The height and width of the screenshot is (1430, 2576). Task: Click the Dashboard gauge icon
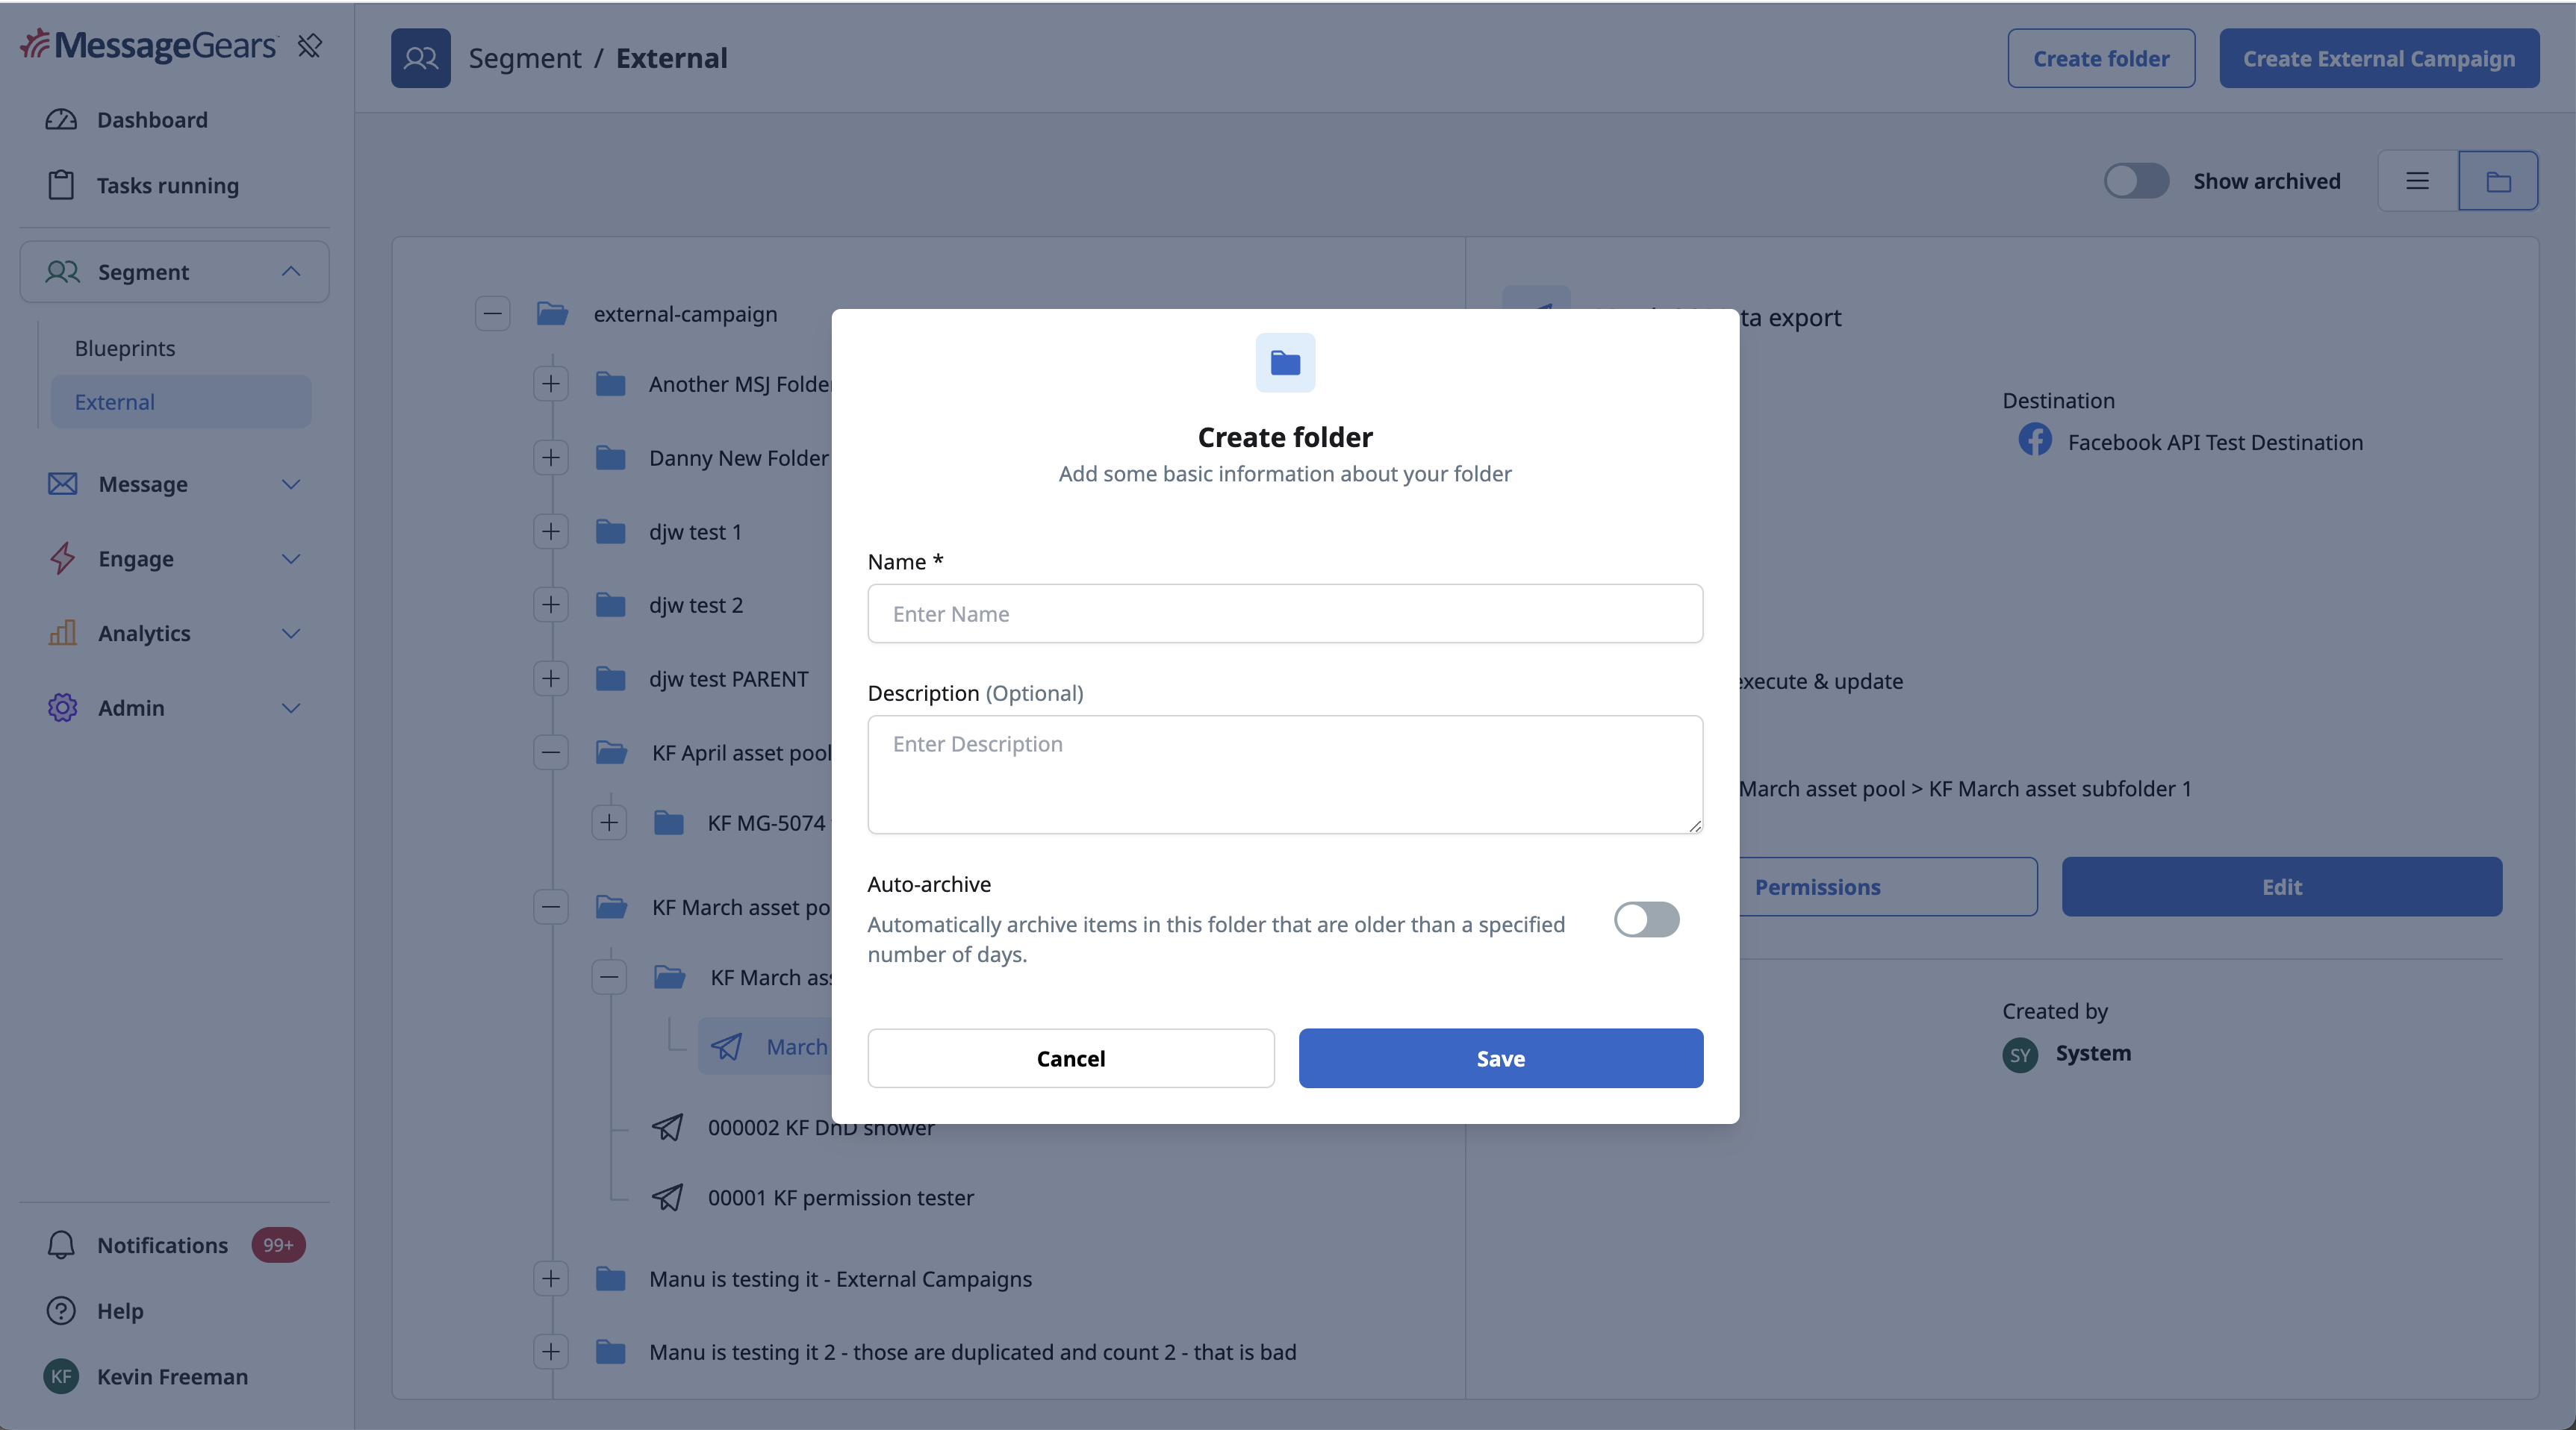(x=61, y=120)
